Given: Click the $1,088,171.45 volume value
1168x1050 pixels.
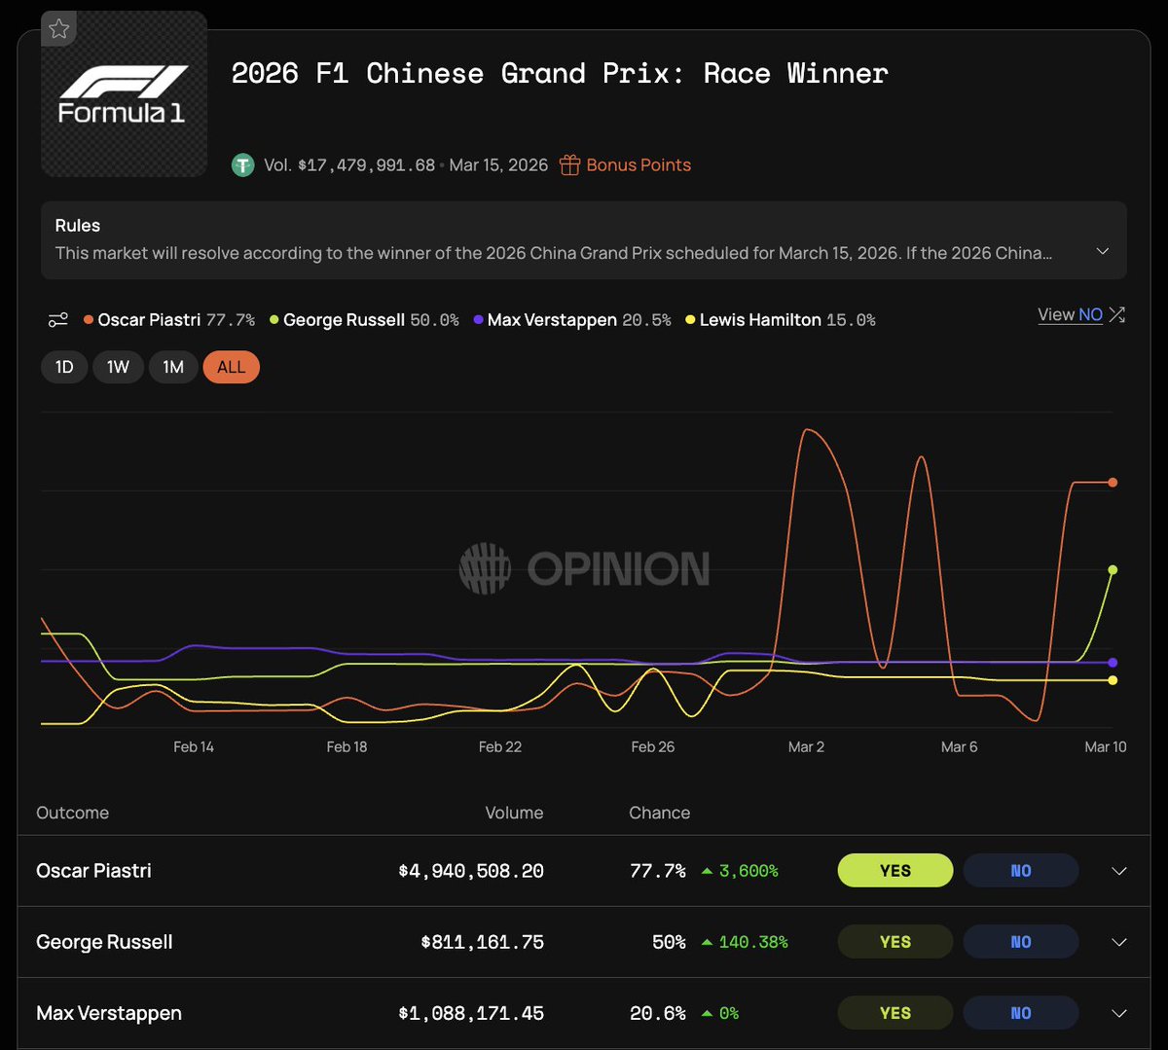Looking at the screenshot, I should click(x=471, y=1013).
